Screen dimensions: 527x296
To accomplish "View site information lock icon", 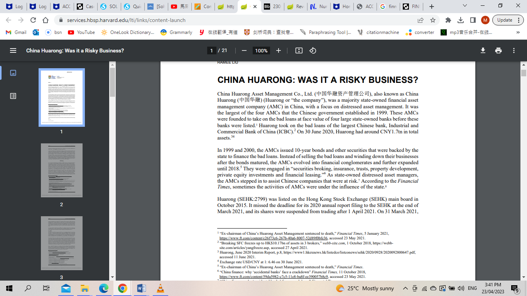I will (x=61, y=20).
